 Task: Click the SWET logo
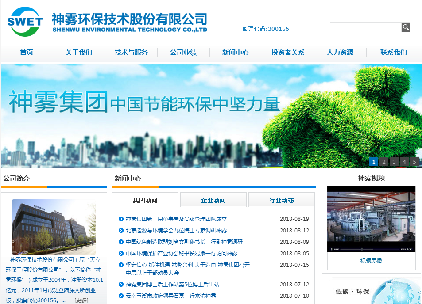coord(25,22)
